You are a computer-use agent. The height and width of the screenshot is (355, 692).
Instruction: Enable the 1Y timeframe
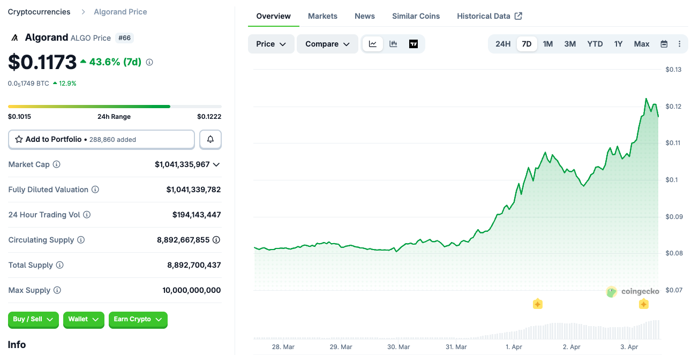618,44
